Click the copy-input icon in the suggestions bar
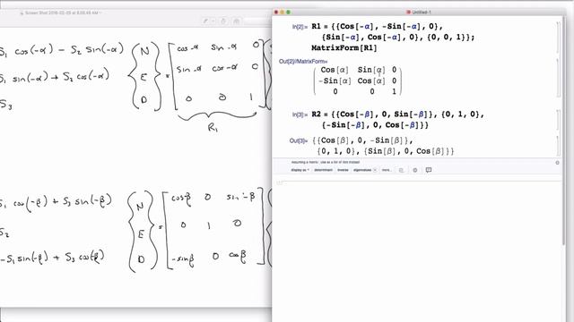The height and width of the screenshot is (322, 574). tap(402, 170)
